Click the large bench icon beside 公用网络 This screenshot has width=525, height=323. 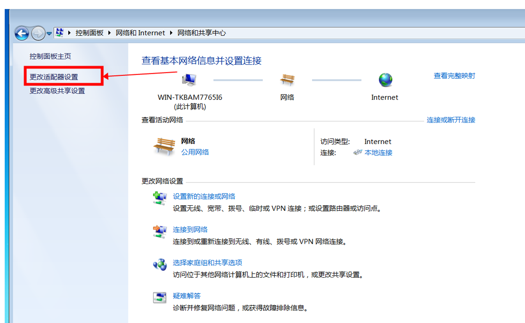coord(164,146)
